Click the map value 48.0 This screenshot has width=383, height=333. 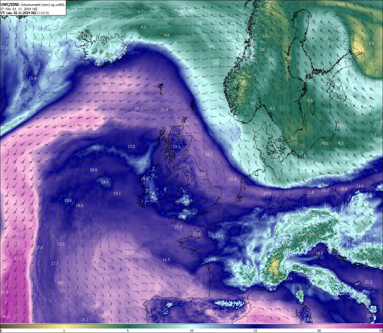[6, 317]
